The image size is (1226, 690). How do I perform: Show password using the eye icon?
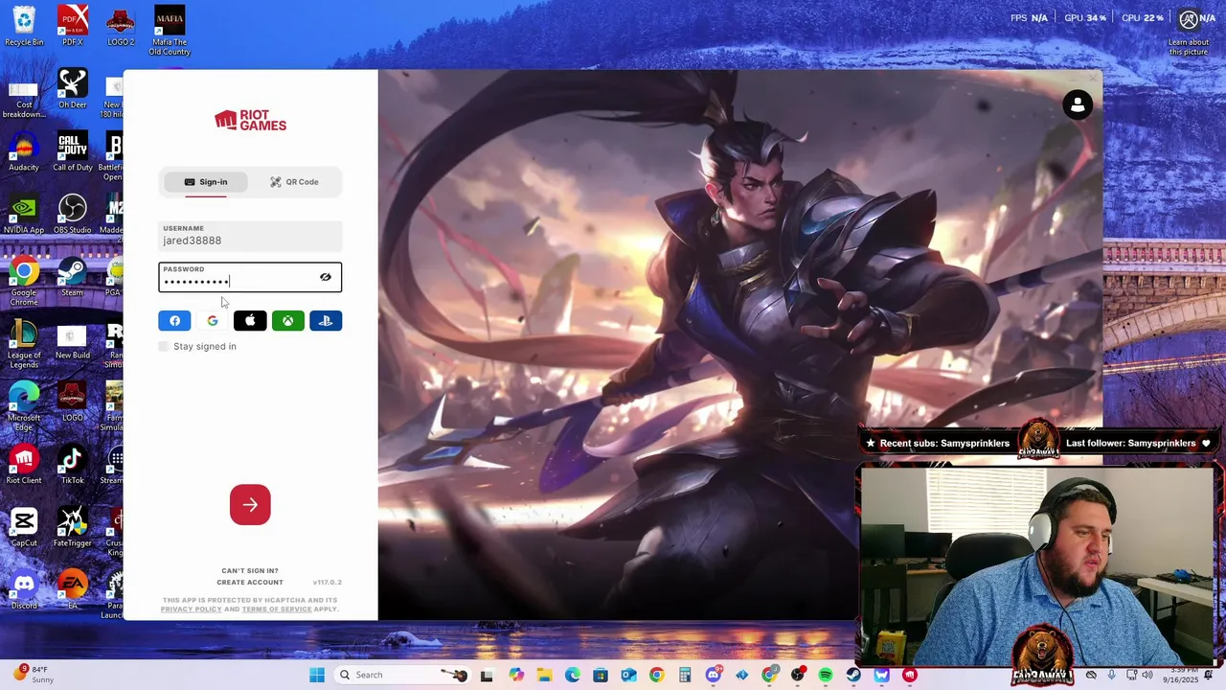pyautogui.click(x=326, y=277)
